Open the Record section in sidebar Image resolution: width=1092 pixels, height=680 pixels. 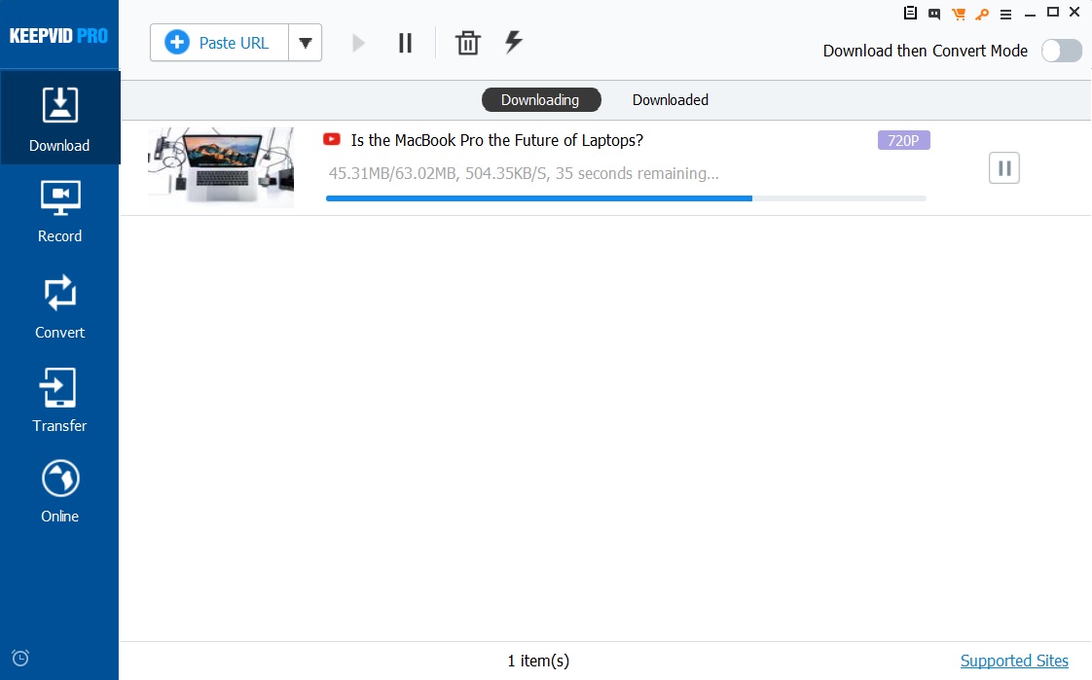pos(60,211)
